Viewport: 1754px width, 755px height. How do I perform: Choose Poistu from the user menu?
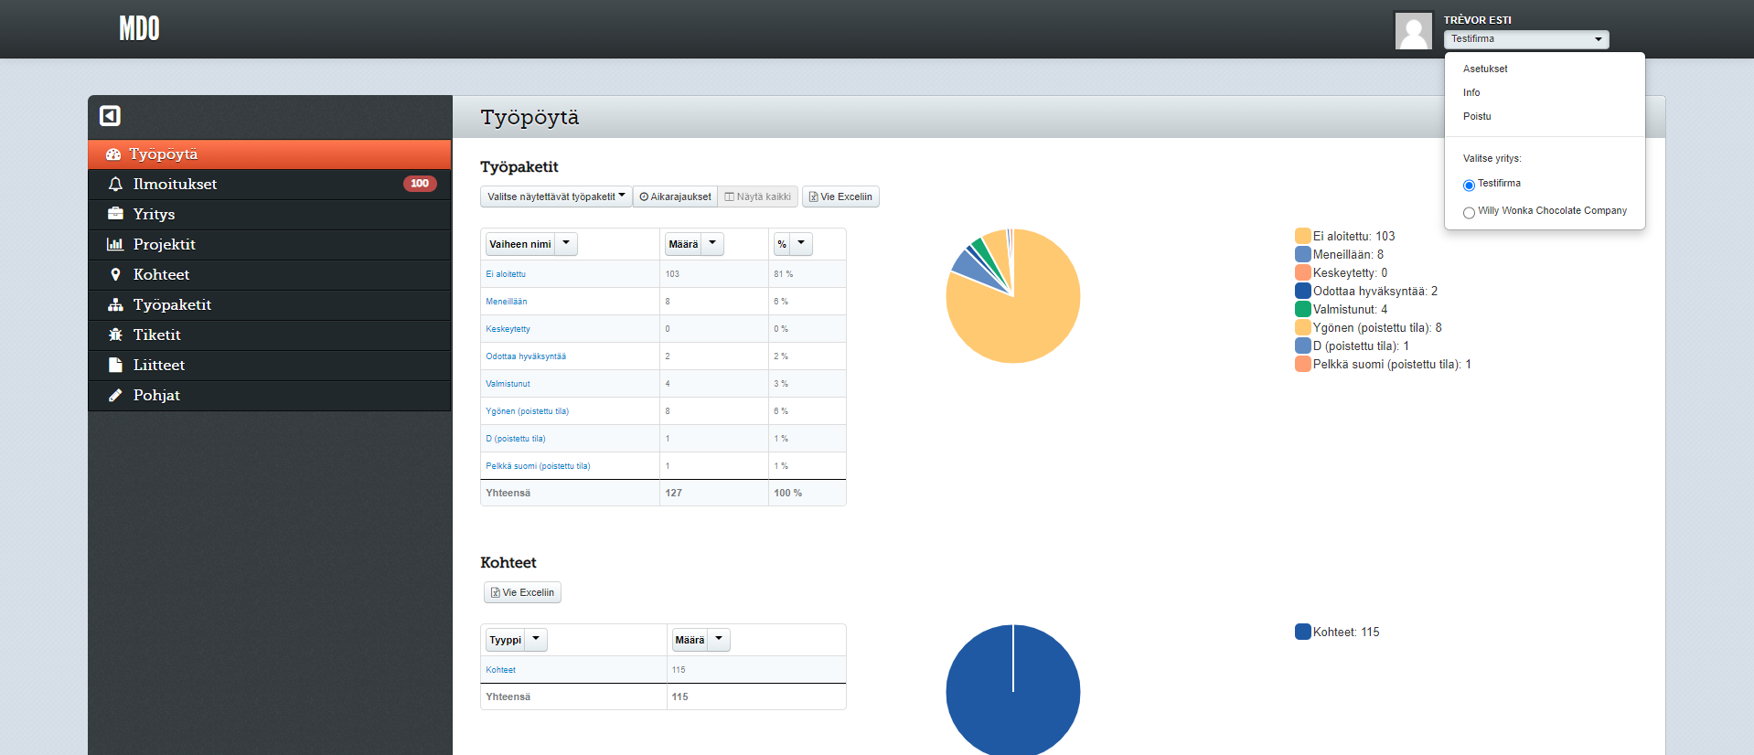pos(1477,116)
